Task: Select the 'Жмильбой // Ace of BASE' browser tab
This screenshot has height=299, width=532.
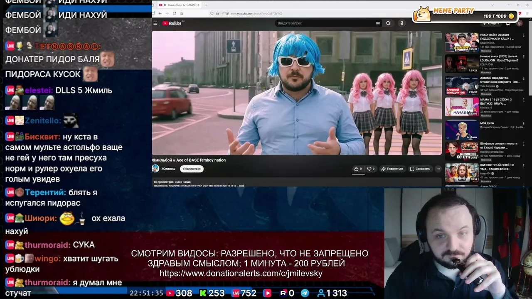Action: pos(179,5)
